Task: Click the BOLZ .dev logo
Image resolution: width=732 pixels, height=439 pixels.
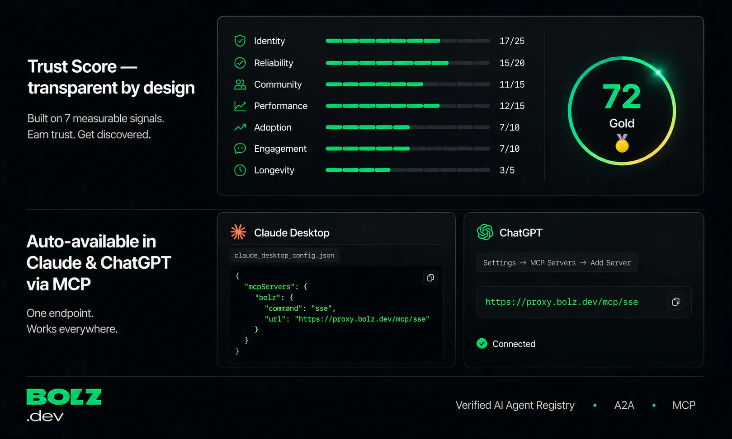Action: pyautogui.click(x=64, y=405)
